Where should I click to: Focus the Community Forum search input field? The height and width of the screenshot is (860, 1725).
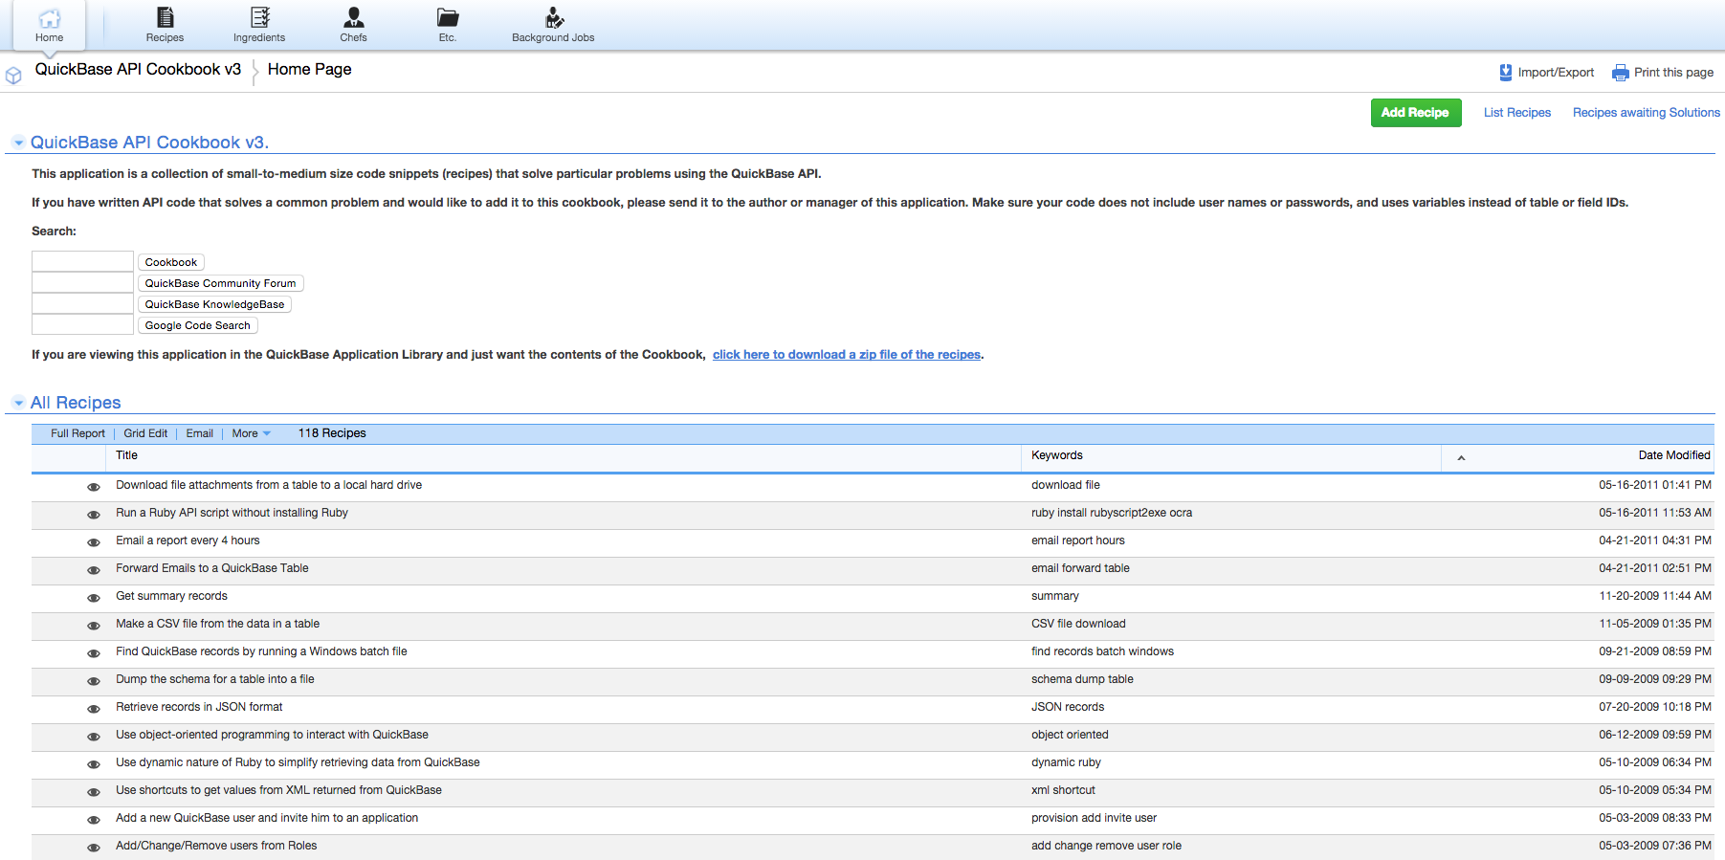pyautogui.click(x=82, y=282)
